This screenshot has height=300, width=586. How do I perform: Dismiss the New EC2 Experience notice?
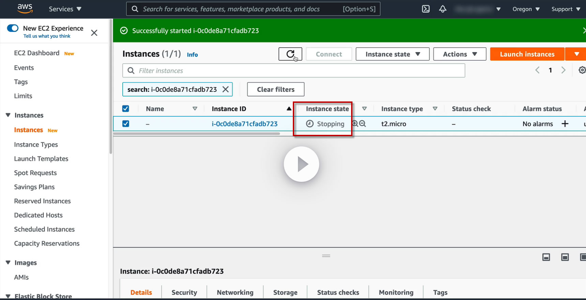[94, 33]
